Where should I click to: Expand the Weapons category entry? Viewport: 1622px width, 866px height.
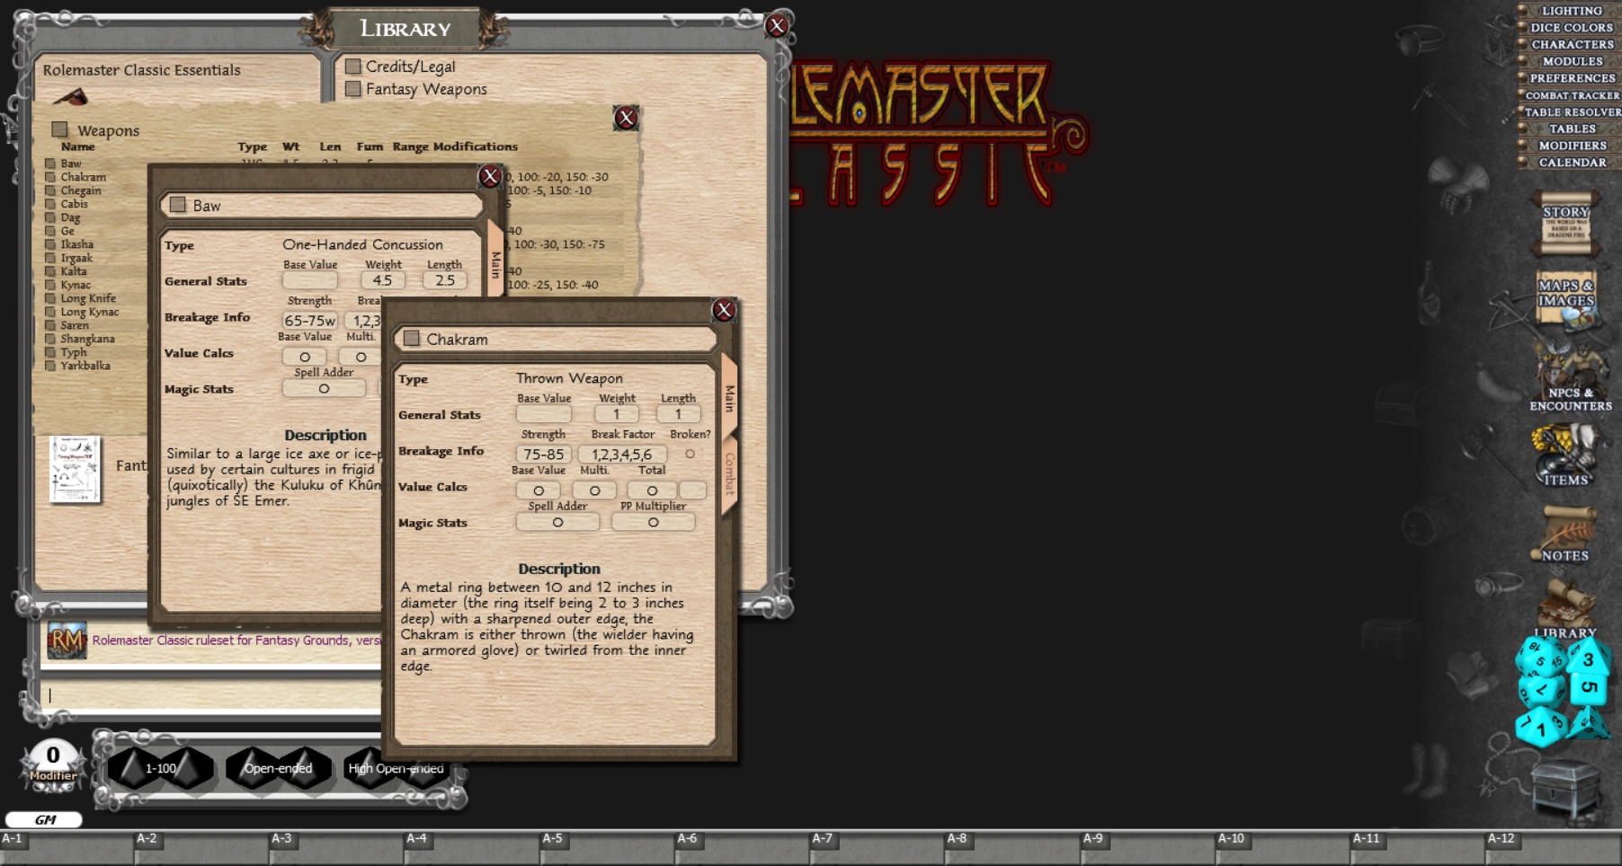pos(59,128)
